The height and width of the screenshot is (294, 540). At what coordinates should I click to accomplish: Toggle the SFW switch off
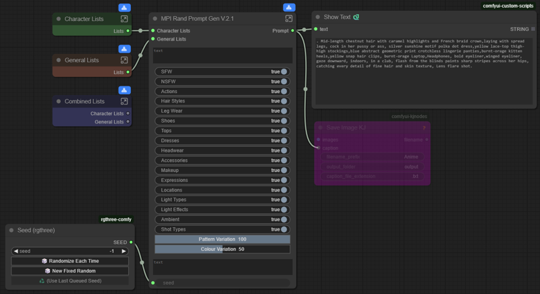pos(283,71)
